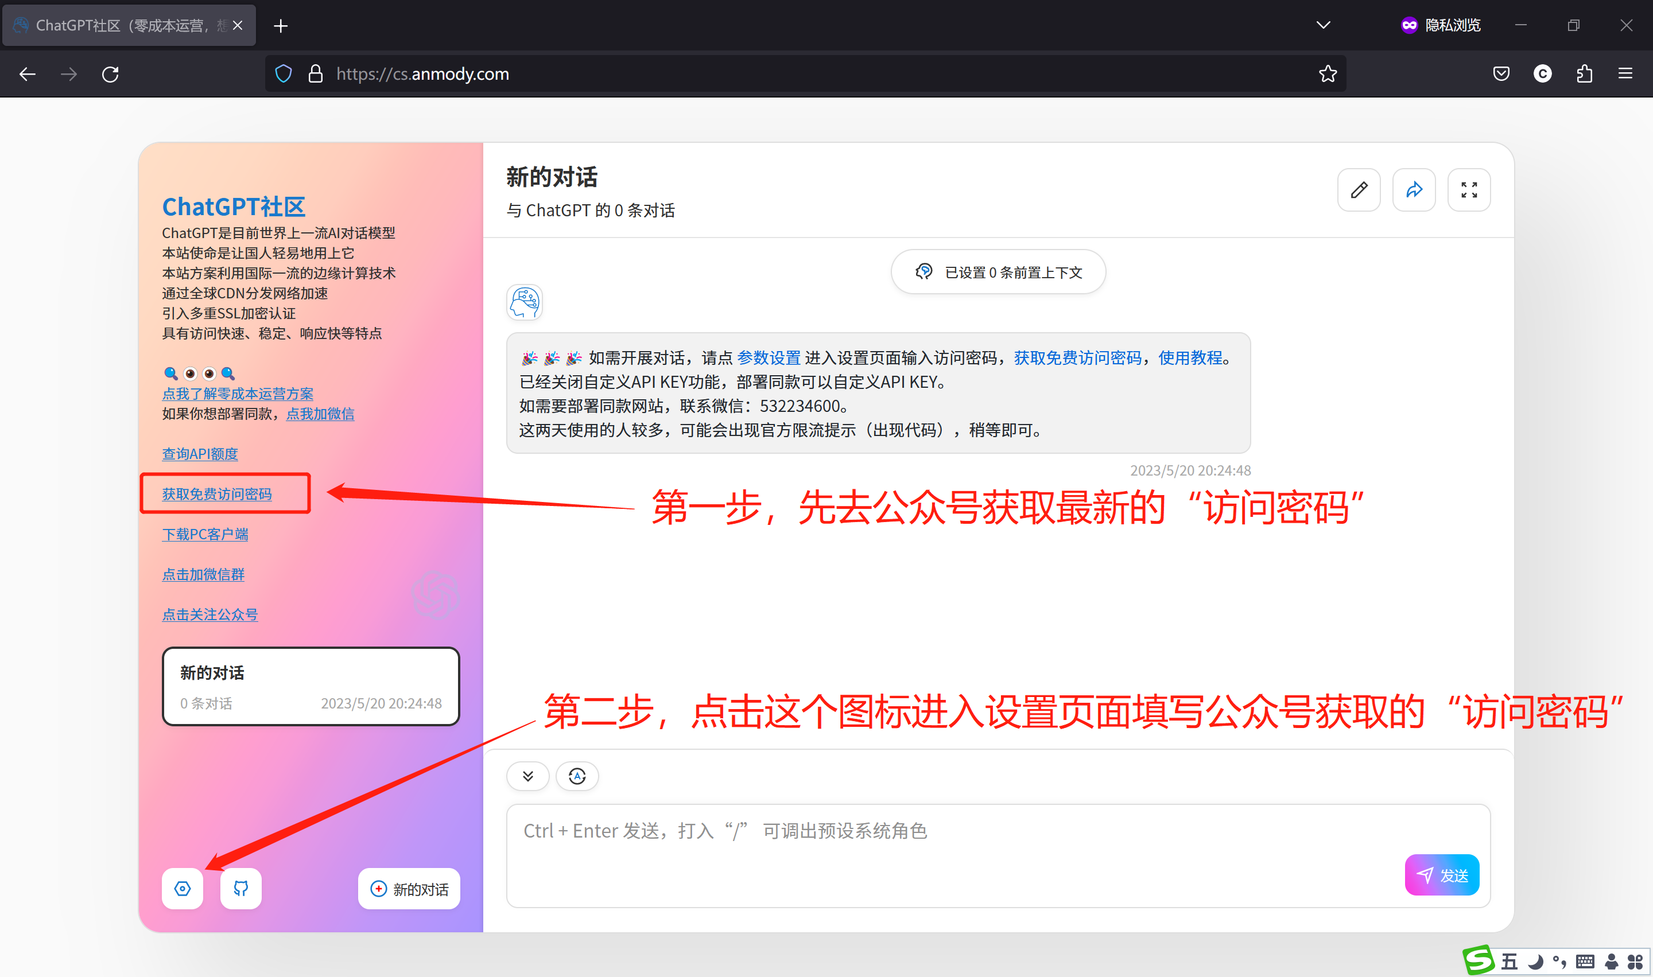Click the 新的对话 chat header title
This screenshot has width=1653, height=977.
pyautogui.click(x=552, y=177)
